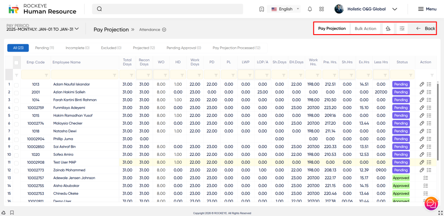
Task: Click the Back button
Action: point(425,29)
